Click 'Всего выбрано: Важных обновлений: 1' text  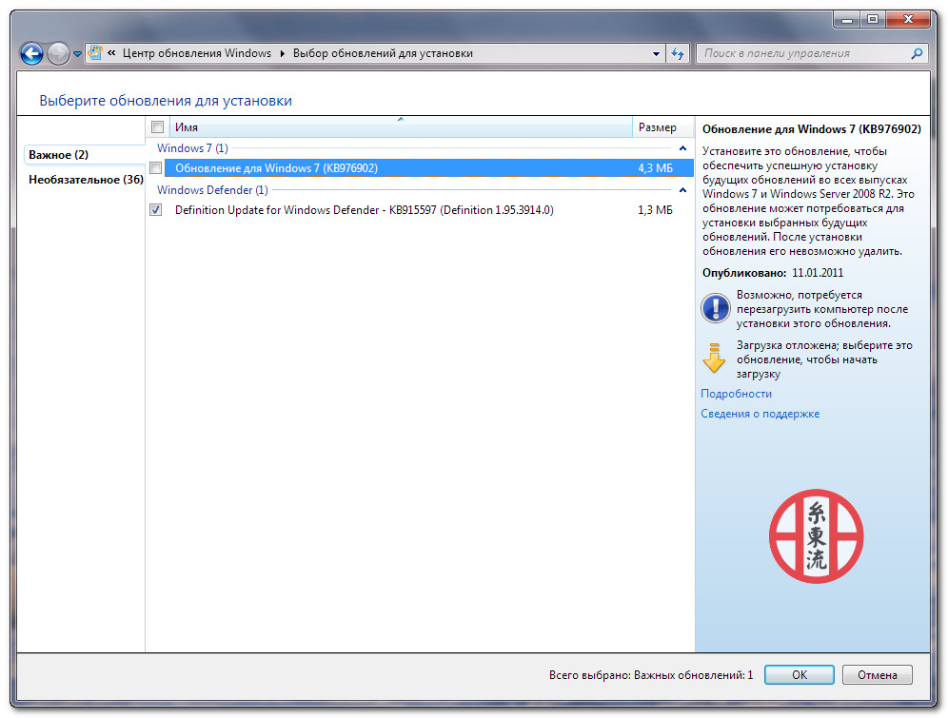651,675
